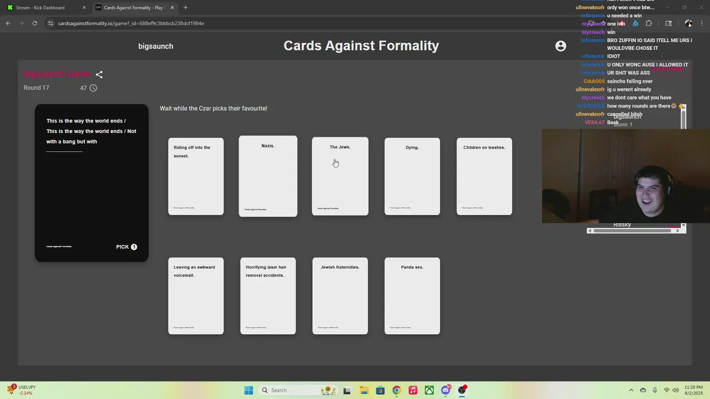This screenshot has width=710, height=399.
Task: Reload the Cards Against Formality page
Action: pyautogui.click(x=34, y=23)
